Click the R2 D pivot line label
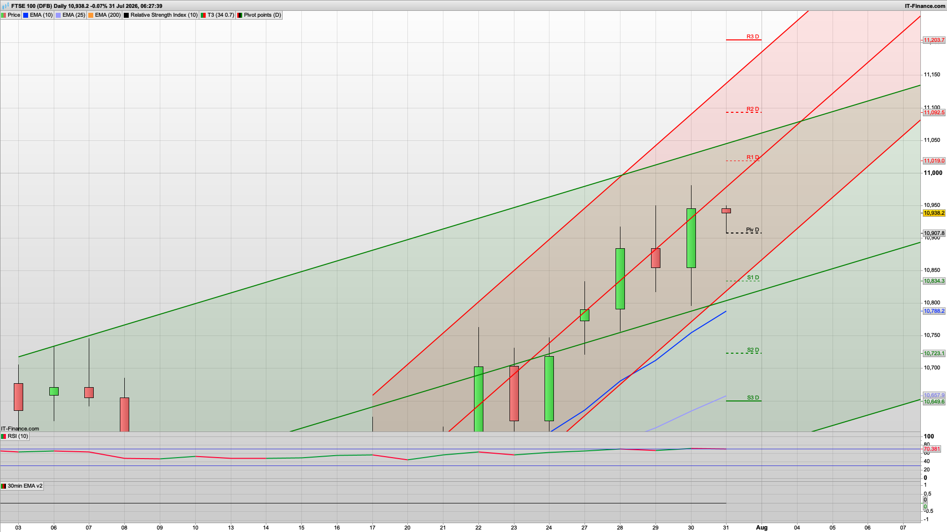This screenshot has width=947, height=532. [x=753, y=109]
